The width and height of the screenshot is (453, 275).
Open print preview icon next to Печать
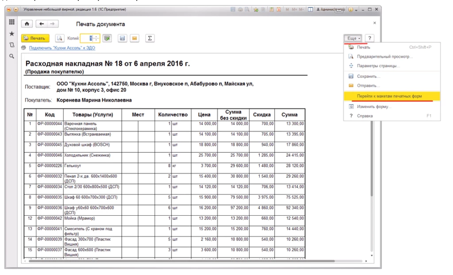coord(60,38)
